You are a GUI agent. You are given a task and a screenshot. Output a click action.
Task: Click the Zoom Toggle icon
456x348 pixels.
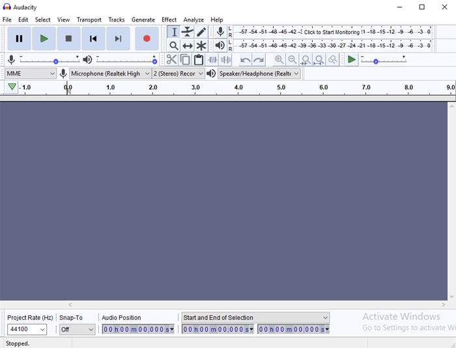pyautogui.click(x=332, y=60)
